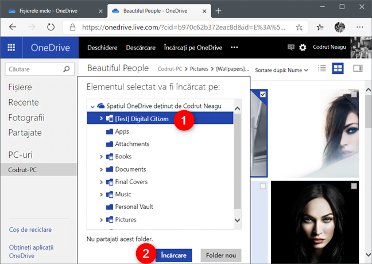Open the dark-haired woman portrait thumbnail
372x264 pixels.
[315, 222]
